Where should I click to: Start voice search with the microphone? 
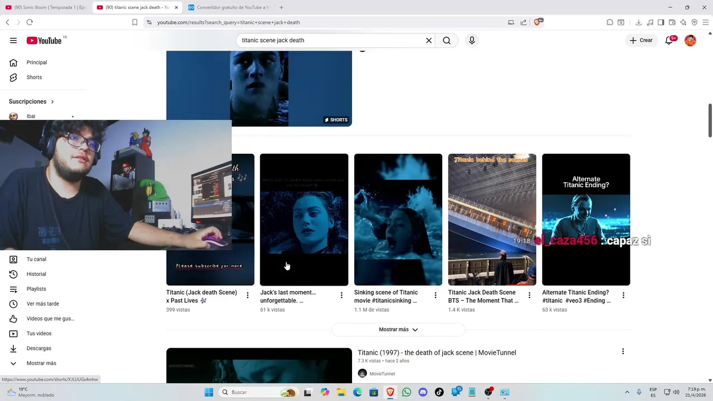coord(472,40)
